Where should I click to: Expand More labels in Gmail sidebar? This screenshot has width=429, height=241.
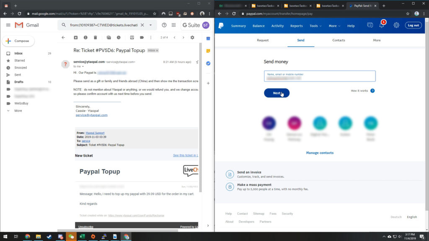[18, 110]
